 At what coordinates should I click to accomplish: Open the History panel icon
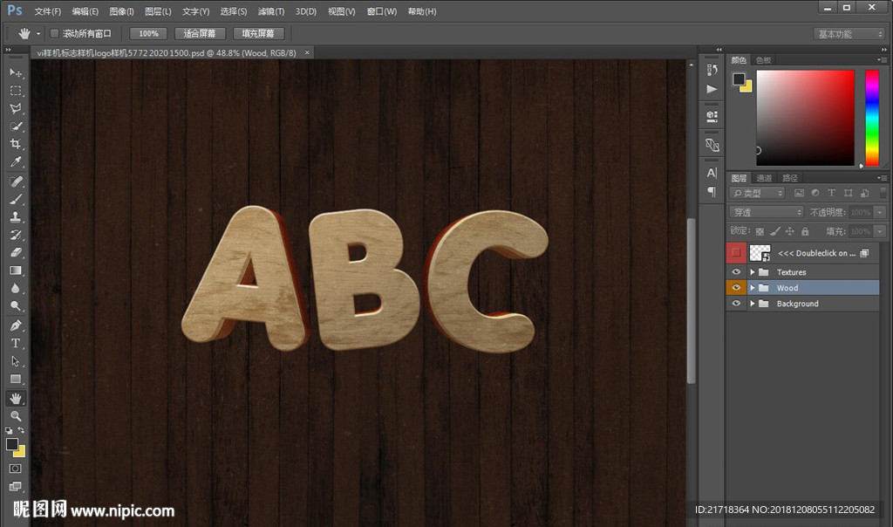tap(712, 70)
